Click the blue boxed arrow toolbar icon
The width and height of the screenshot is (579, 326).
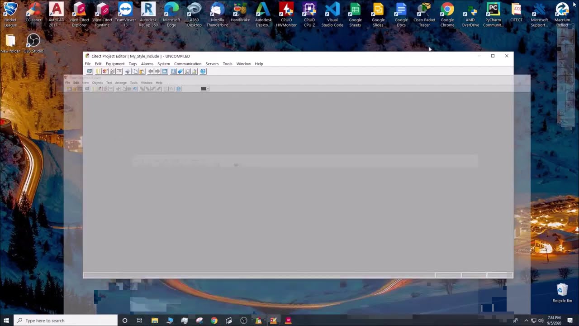pyautogui.click(x=165, y=72)
